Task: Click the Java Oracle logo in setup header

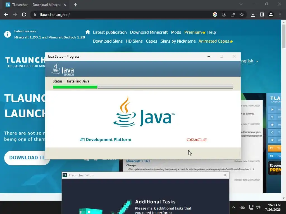Action: (x=63, y=69)
